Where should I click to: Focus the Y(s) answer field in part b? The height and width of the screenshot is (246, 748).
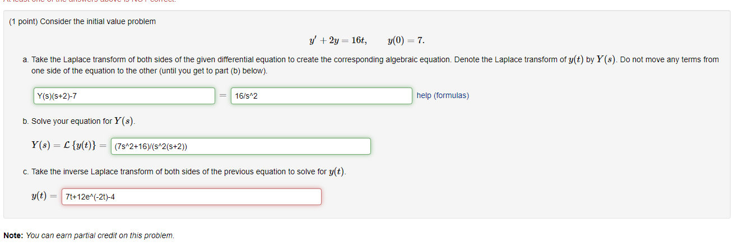pyautogui.click(x=241, y=147)
